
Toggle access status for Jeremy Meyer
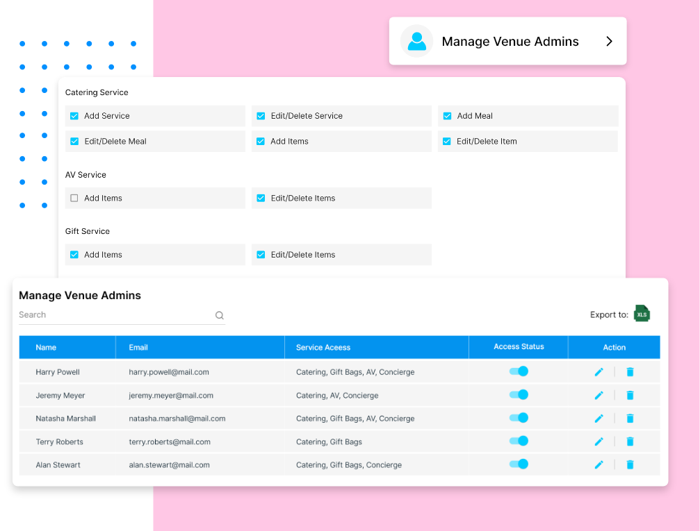(519, 395)
